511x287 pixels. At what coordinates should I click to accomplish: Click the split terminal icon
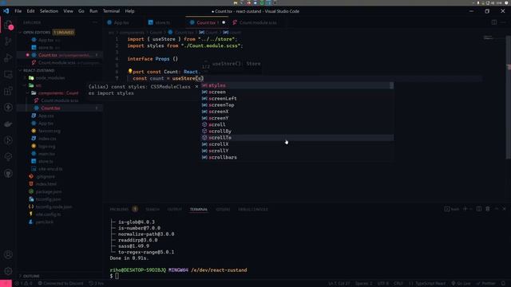point(479,209)
